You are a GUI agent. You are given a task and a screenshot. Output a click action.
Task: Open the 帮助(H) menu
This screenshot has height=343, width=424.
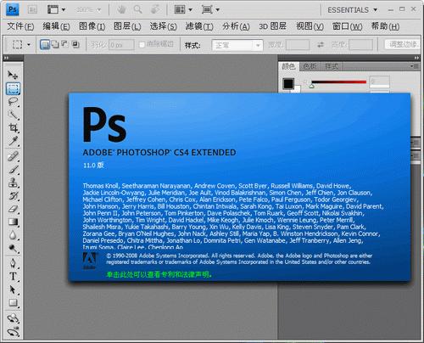385,26
